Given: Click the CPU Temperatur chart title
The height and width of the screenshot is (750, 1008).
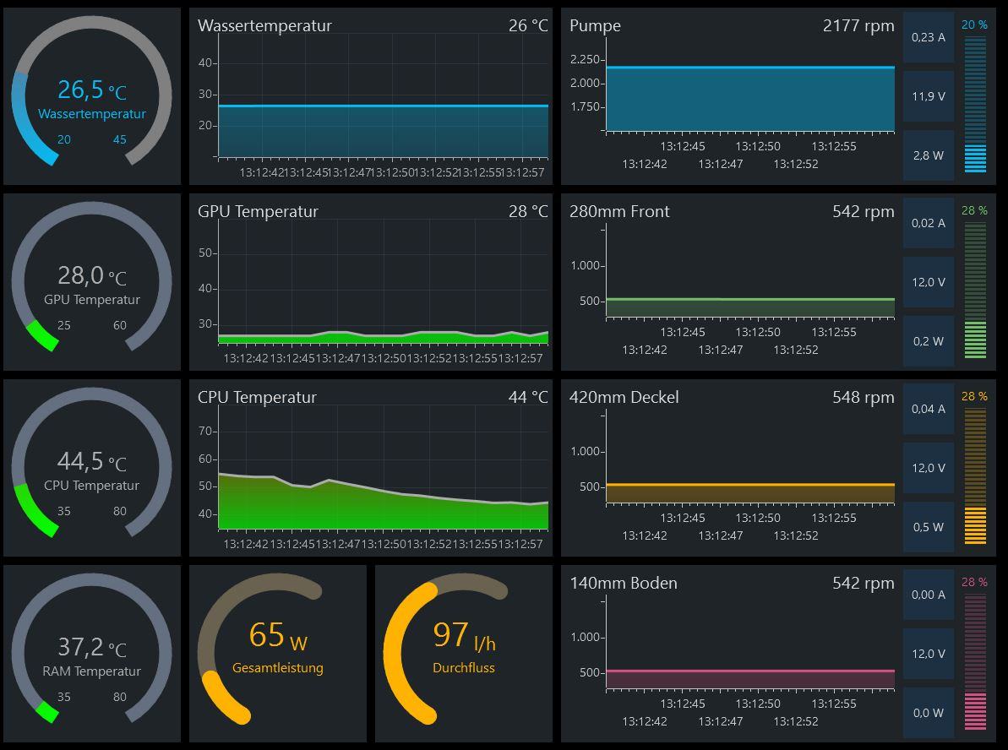Looking at the screenshot, I should (x=257, y=397).
